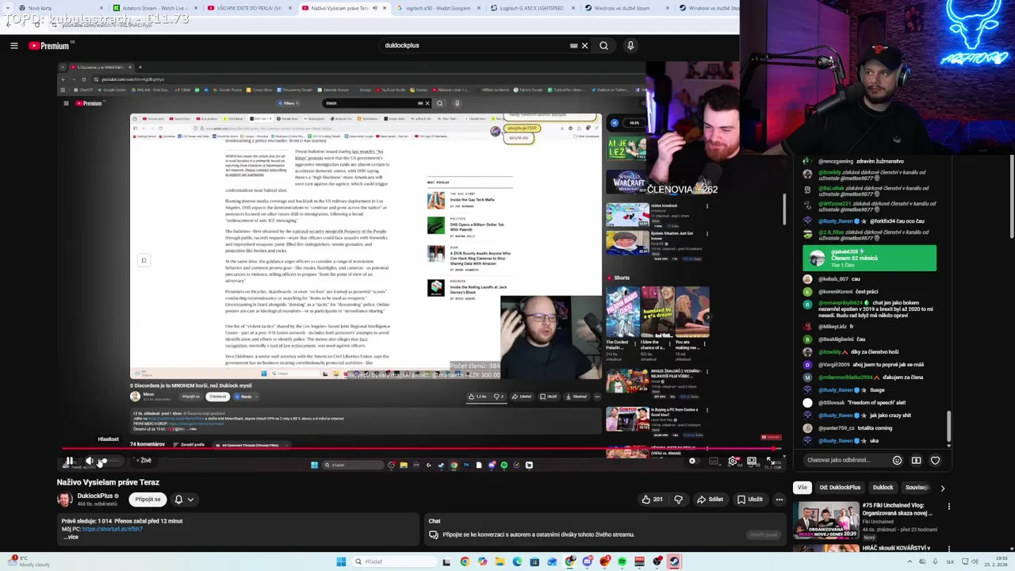
Task: Click the Připojit se join button
Action: 147,500
